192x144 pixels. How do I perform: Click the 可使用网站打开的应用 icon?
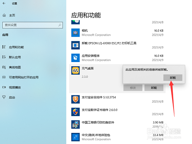point(4,77)
